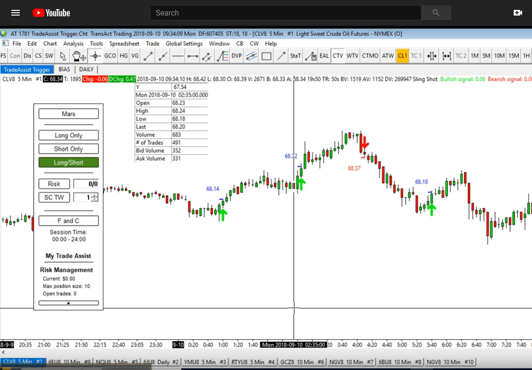Switch to 10M timeframe button
The image size is (532, 370).
pos(499,56)
